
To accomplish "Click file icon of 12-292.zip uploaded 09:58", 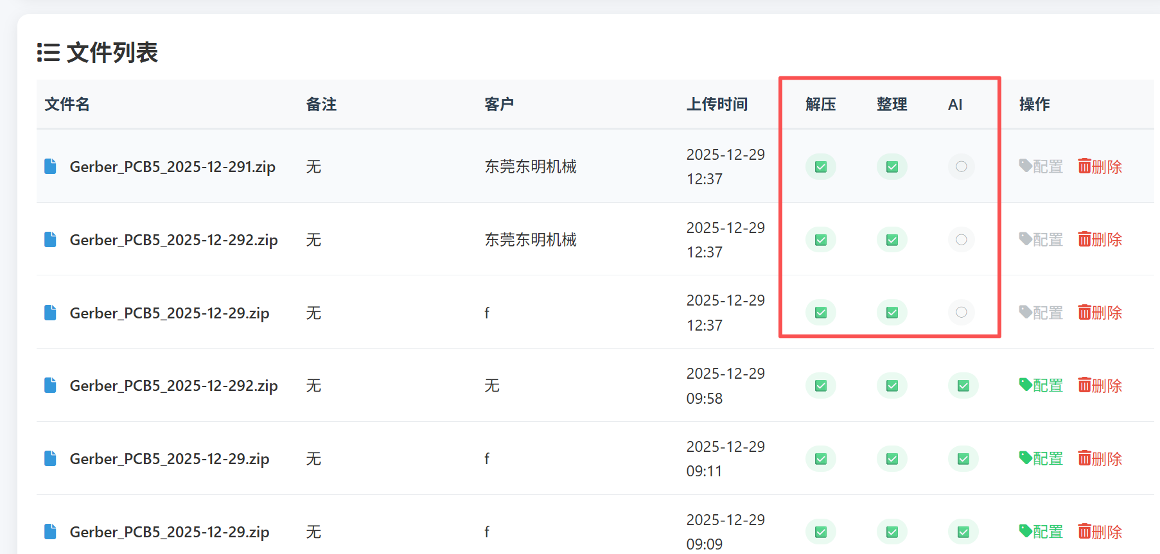I will pyautogui.click(x=50, y=385).
